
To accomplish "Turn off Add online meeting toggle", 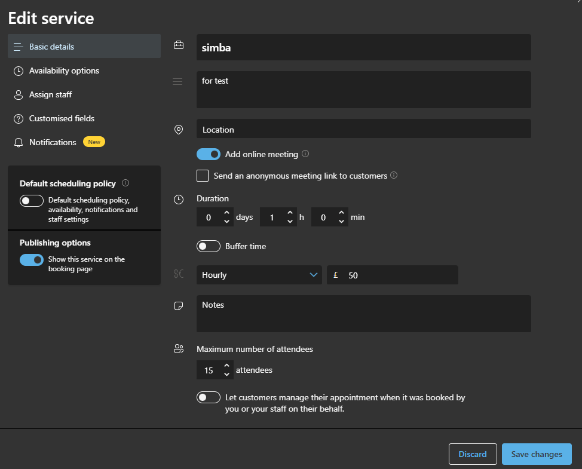I will coord(208,154).
